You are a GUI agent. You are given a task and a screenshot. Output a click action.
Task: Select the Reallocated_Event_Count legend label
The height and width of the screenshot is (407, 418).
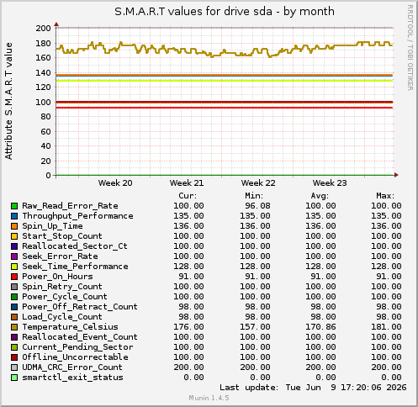click(x=80, y=337)
